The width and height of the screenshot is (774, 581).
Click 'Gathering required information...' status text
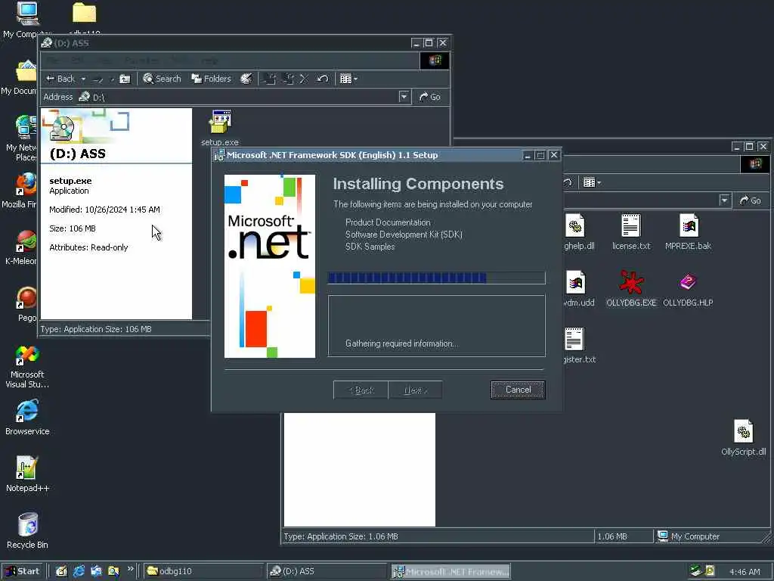[401, 343]
